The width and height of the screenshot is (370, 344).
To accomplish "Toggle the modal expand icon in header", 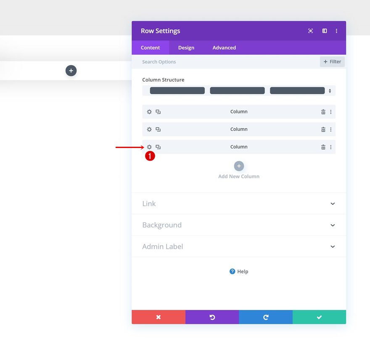I will [310, 31].
